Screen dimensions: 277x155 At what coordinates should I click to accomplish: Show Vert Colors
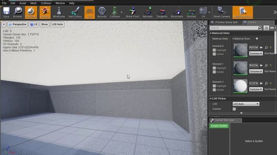(75, 12)
